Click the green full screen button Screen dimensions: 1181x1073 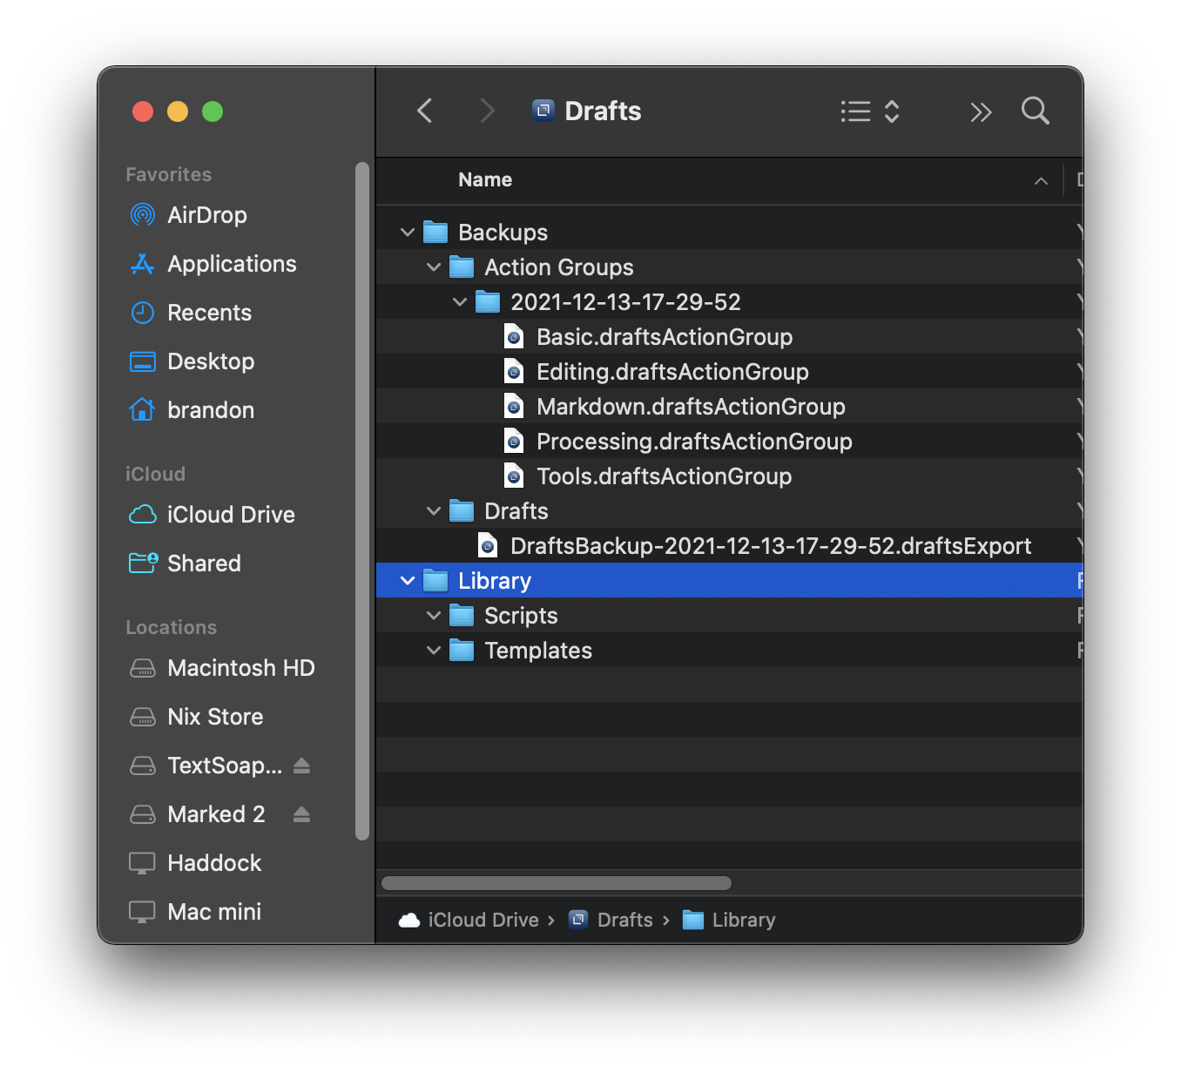tap(213, 111)
